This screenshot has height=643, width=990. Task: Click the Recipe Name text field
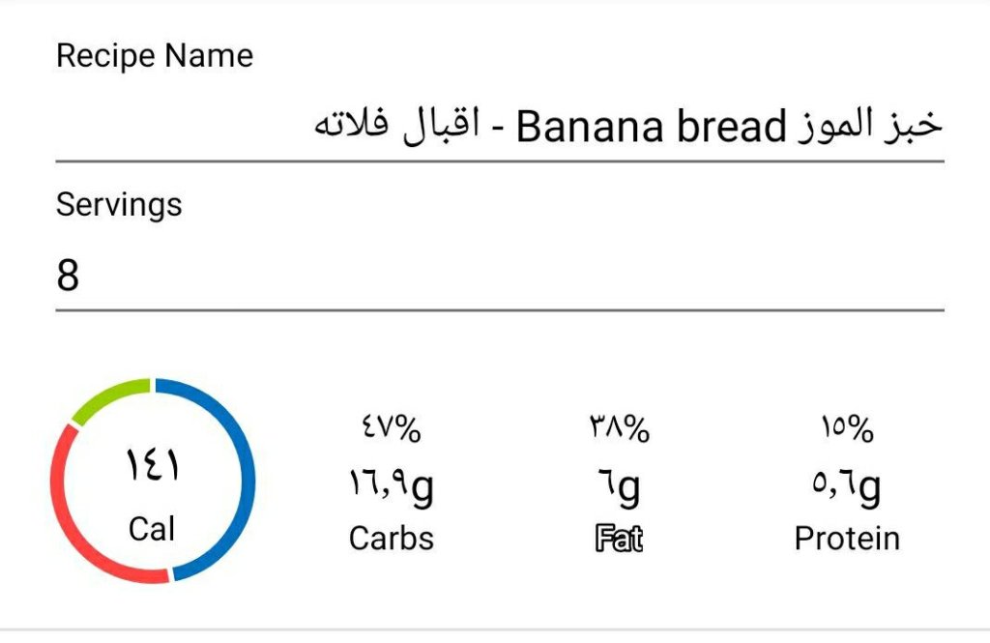point(499,128)
